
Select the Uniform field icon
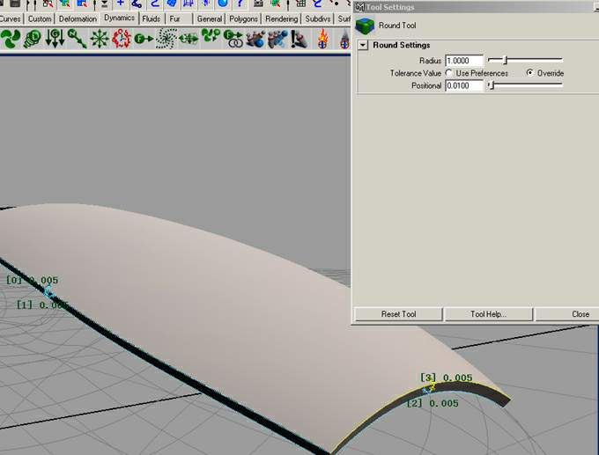pyautogui.click(x=144, y=39)
